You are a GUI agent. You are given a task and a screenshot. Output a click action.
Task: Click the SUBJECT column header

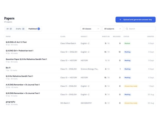click(x=84, y=36)
